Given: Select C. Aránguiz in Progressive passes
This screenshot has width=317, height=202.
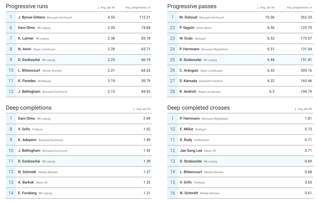Looking at the screenshot, I should [189, 70].
